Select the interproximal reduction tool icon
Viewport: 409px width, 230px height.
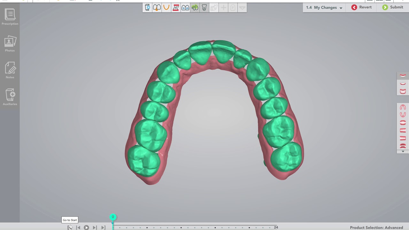[x=157, y=8]
